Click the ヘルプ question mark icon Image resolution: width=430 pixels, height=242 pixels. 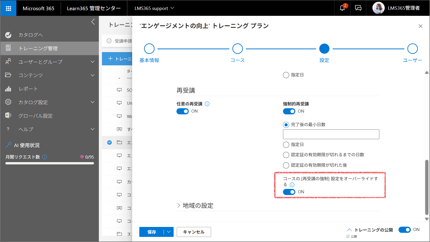click(x=8, y=129)
